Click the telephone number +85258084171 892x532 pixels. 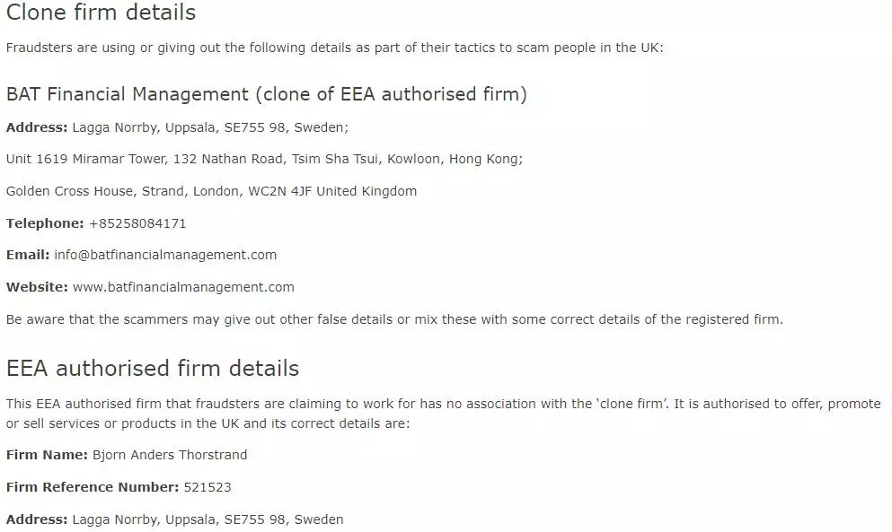137,223
